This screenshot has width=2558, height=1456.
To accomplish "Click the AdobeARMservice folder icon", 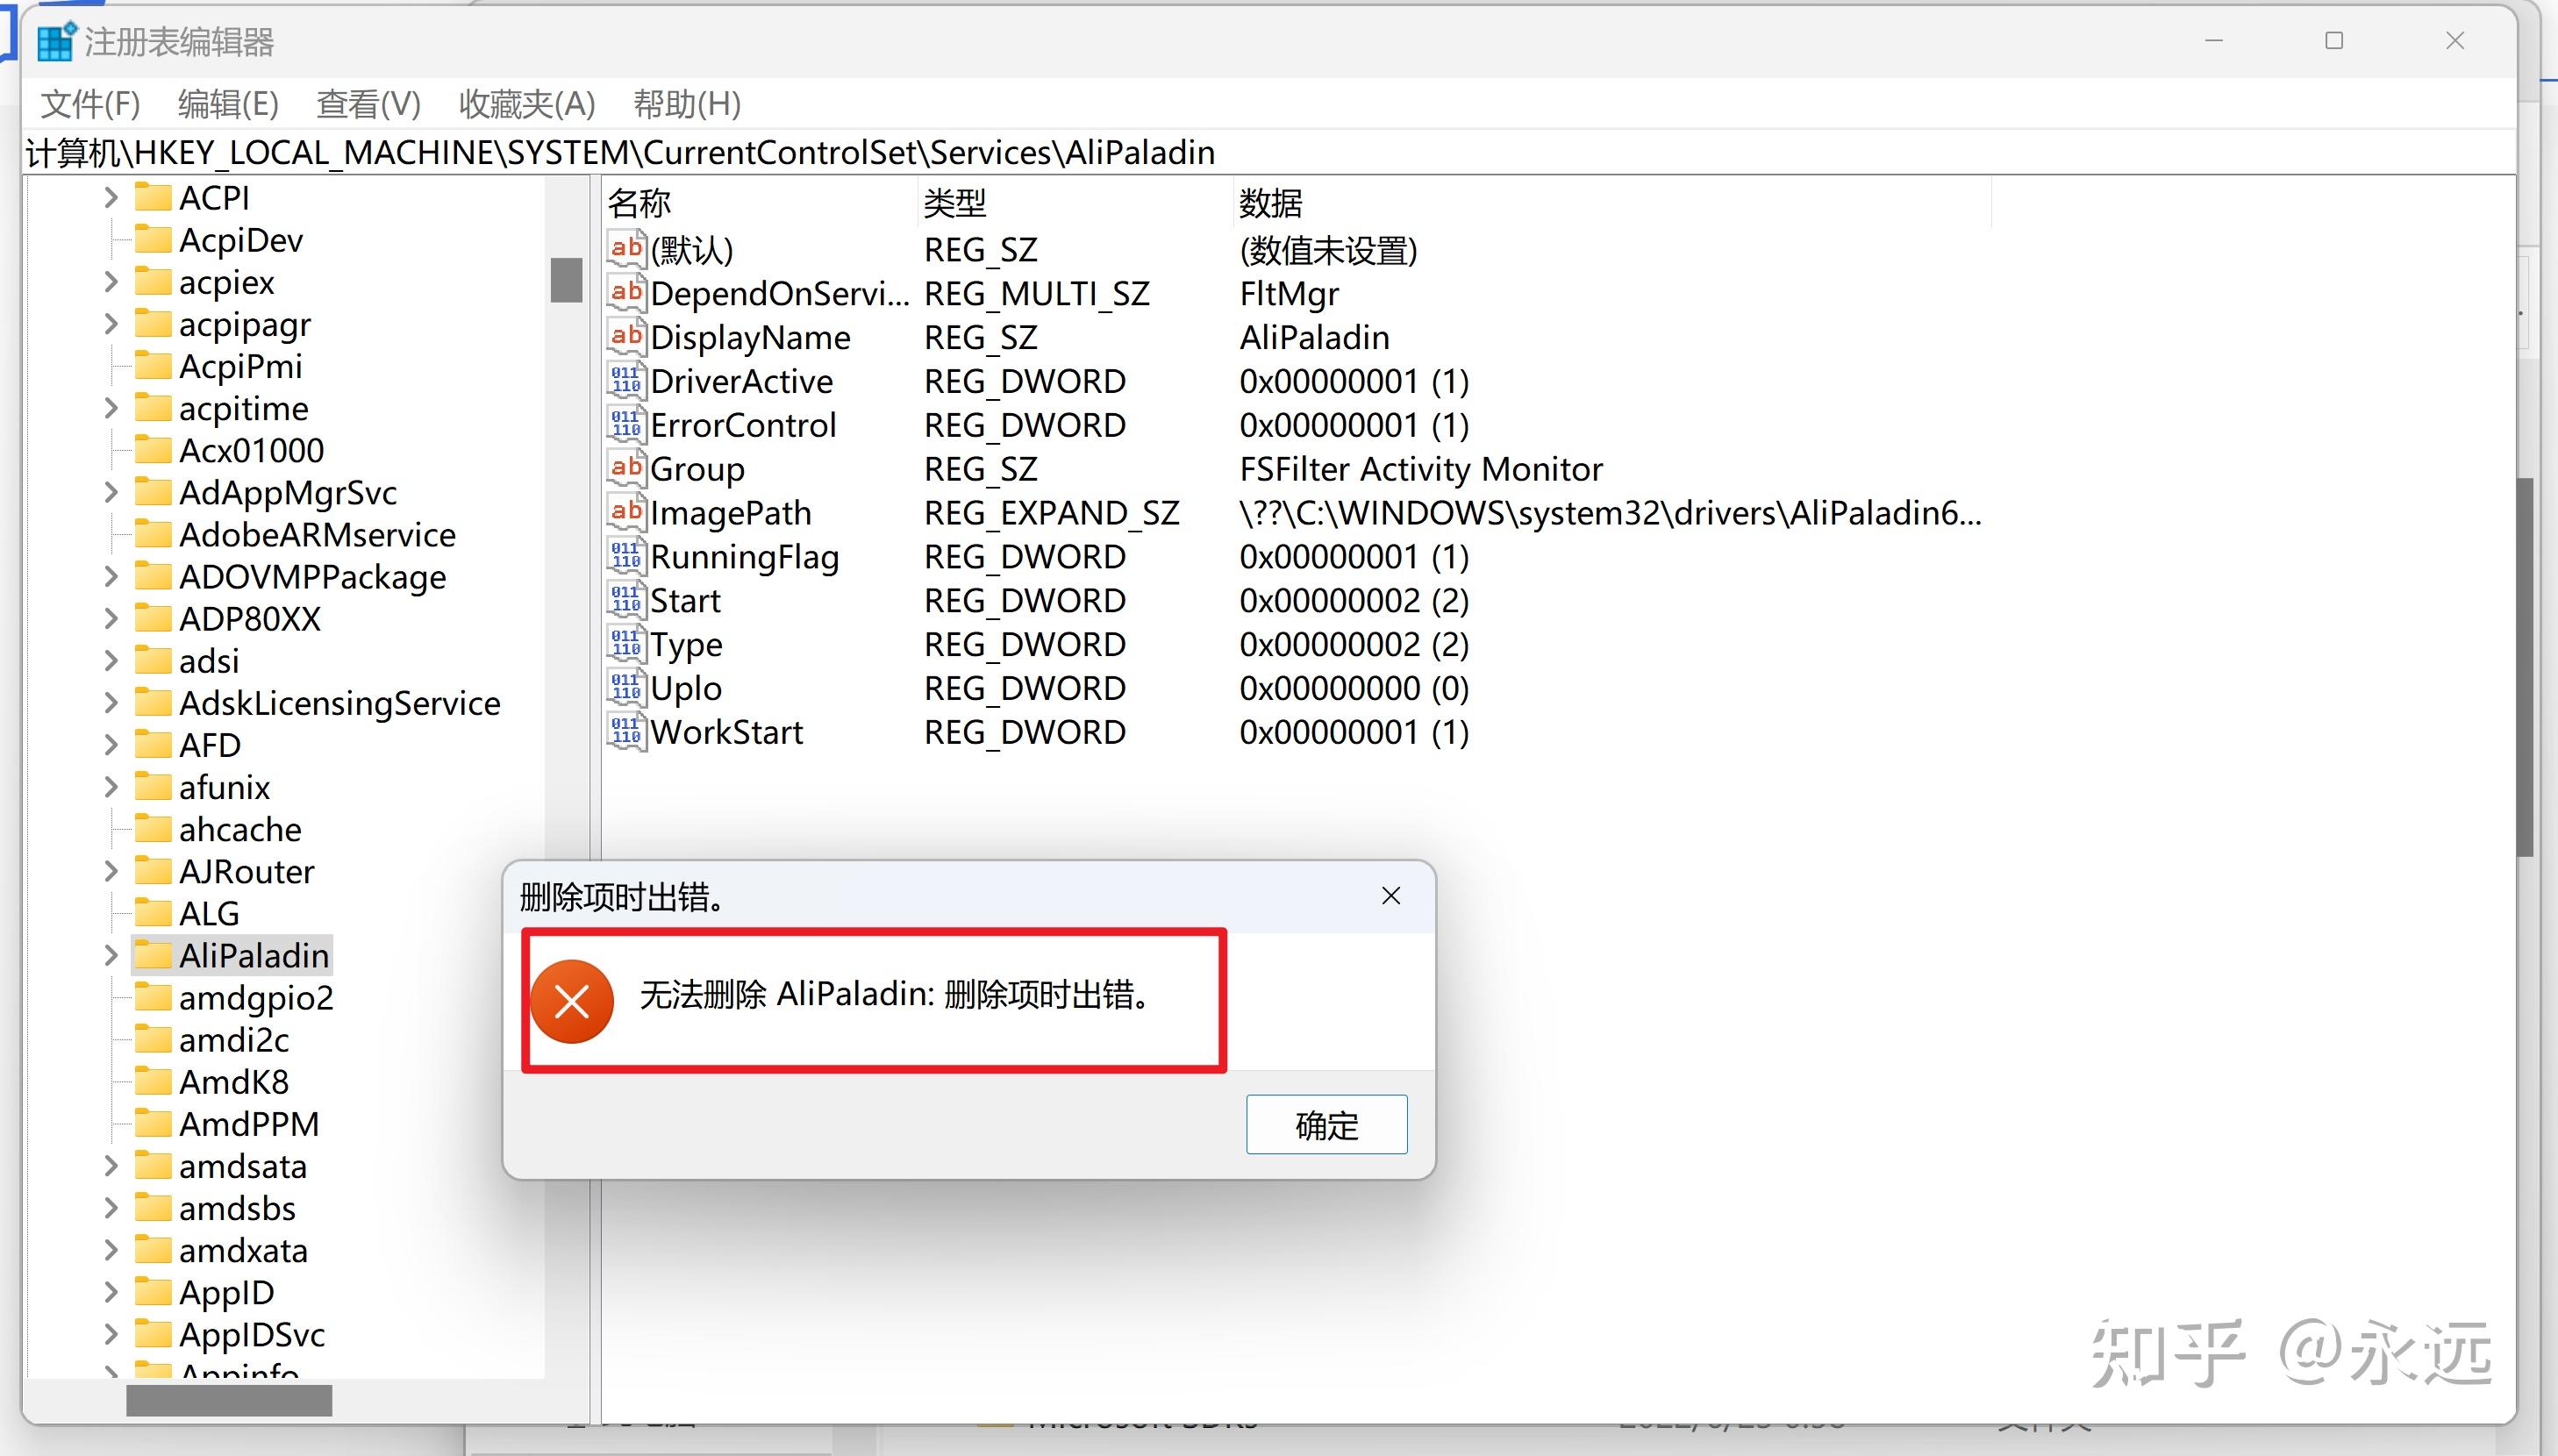I will coord(153,534).
